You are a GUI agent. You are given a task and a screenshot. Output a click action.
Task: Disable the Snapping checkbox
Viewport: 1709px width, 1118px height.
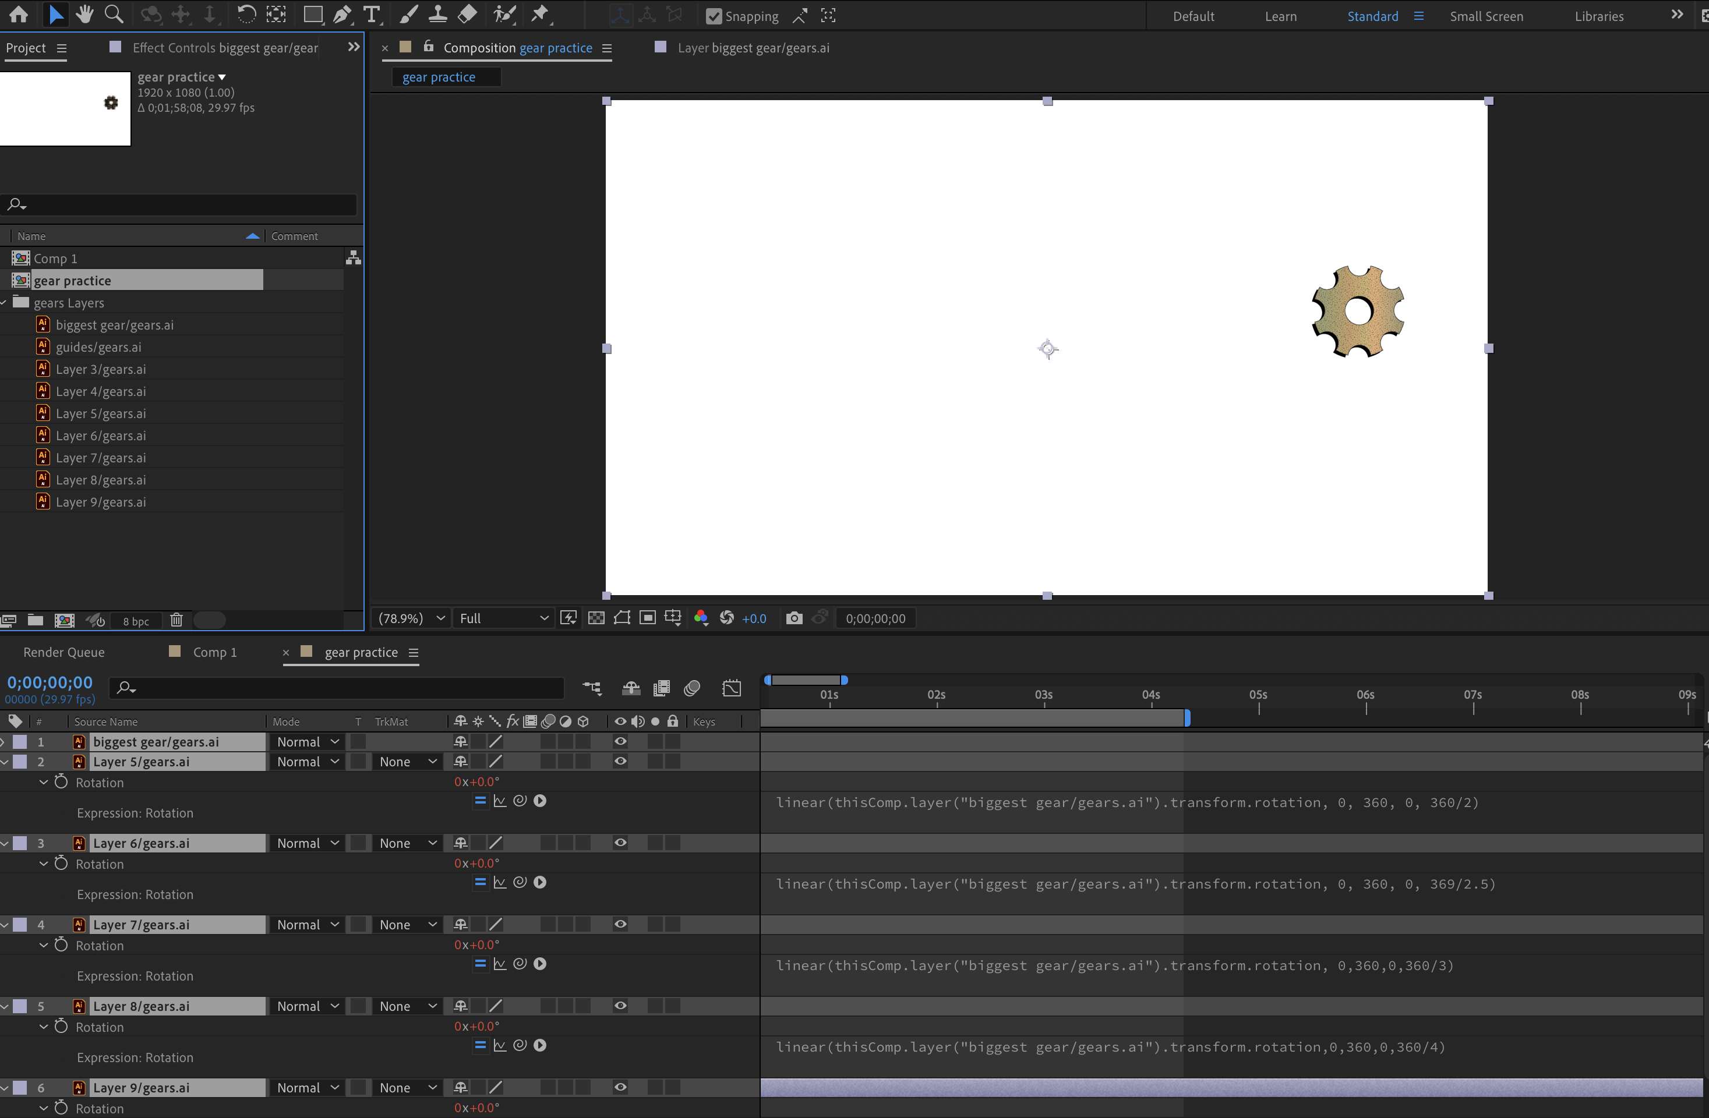coord(714,15)
